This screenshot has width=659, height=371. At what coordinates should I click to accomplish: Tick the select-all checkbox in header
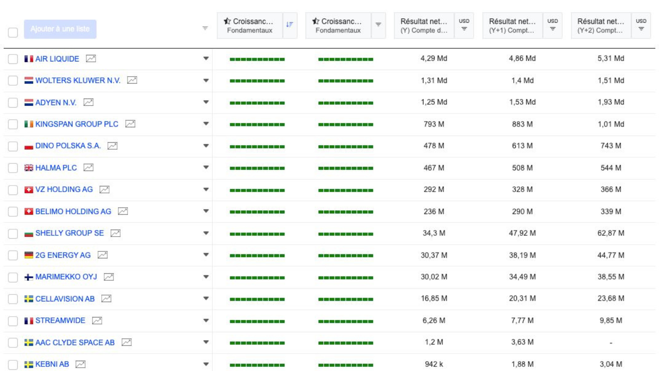point(13,33)
